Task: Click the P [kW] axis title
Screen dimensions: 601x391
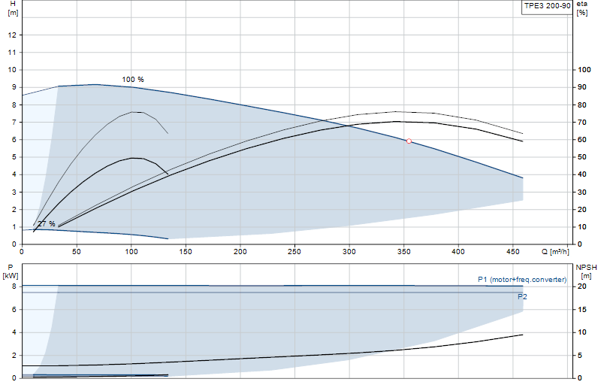Action: click(11, 271)
